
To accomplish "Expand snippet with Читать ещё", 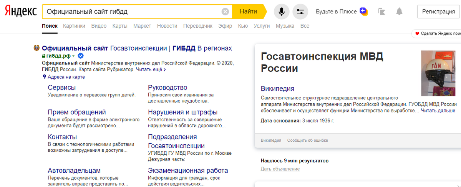I will point(151,70).
